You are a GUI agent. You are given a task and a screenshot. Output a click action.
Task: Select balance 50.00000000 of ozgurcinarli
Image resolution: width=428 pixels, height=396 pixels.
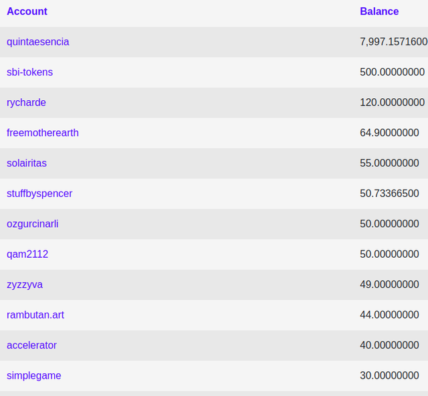click(389, 224)
